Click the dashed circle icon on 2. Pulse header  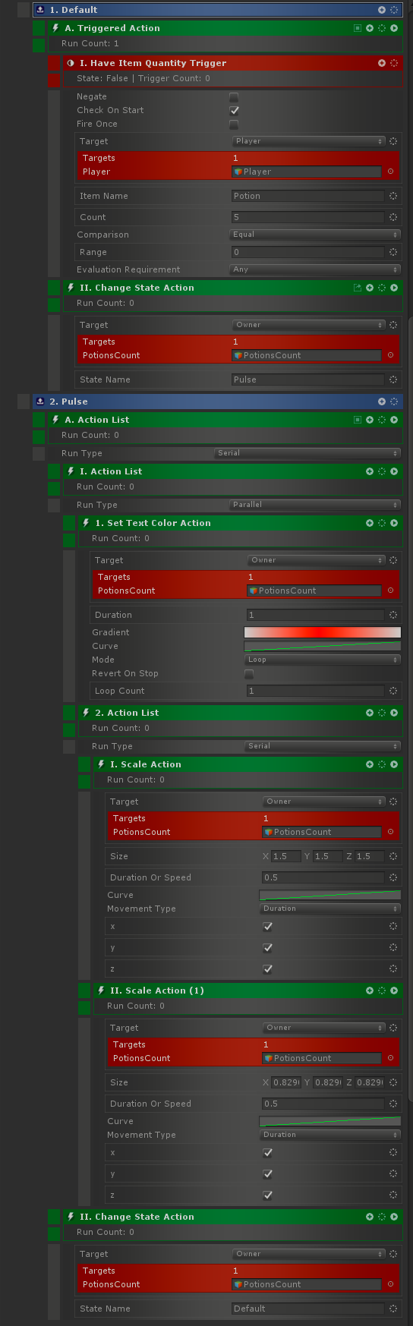click(394, 402)
